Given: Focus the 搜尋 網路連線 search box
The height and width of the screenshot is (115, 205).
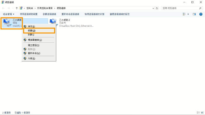Looking at the screenshot, I should tap(179, 8).
